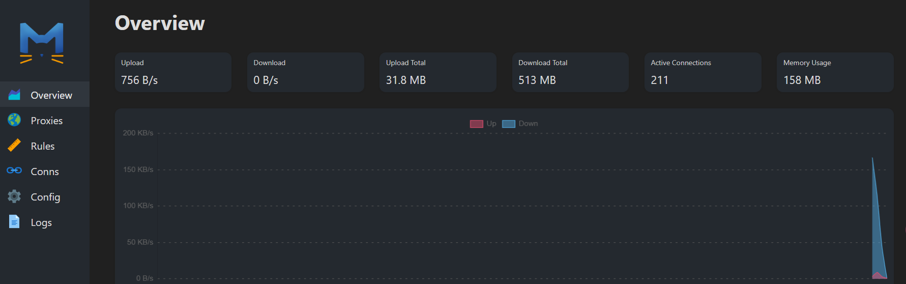Image resolution: width=906 pixels, height=284 pixels.
Task: Open the Rules page
Action: (x=43, y=146)
